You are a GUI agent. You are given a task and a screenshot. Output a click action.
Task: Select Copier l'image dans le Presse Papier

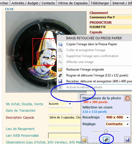click(x=92, y=44)
